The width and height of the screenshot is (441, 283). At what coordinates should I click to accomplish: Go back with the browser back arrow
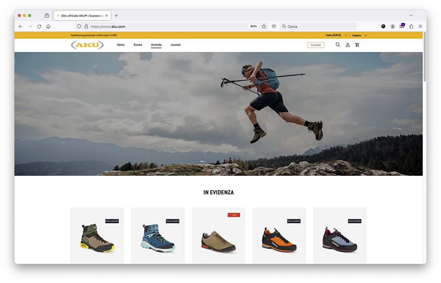[21, 26]
